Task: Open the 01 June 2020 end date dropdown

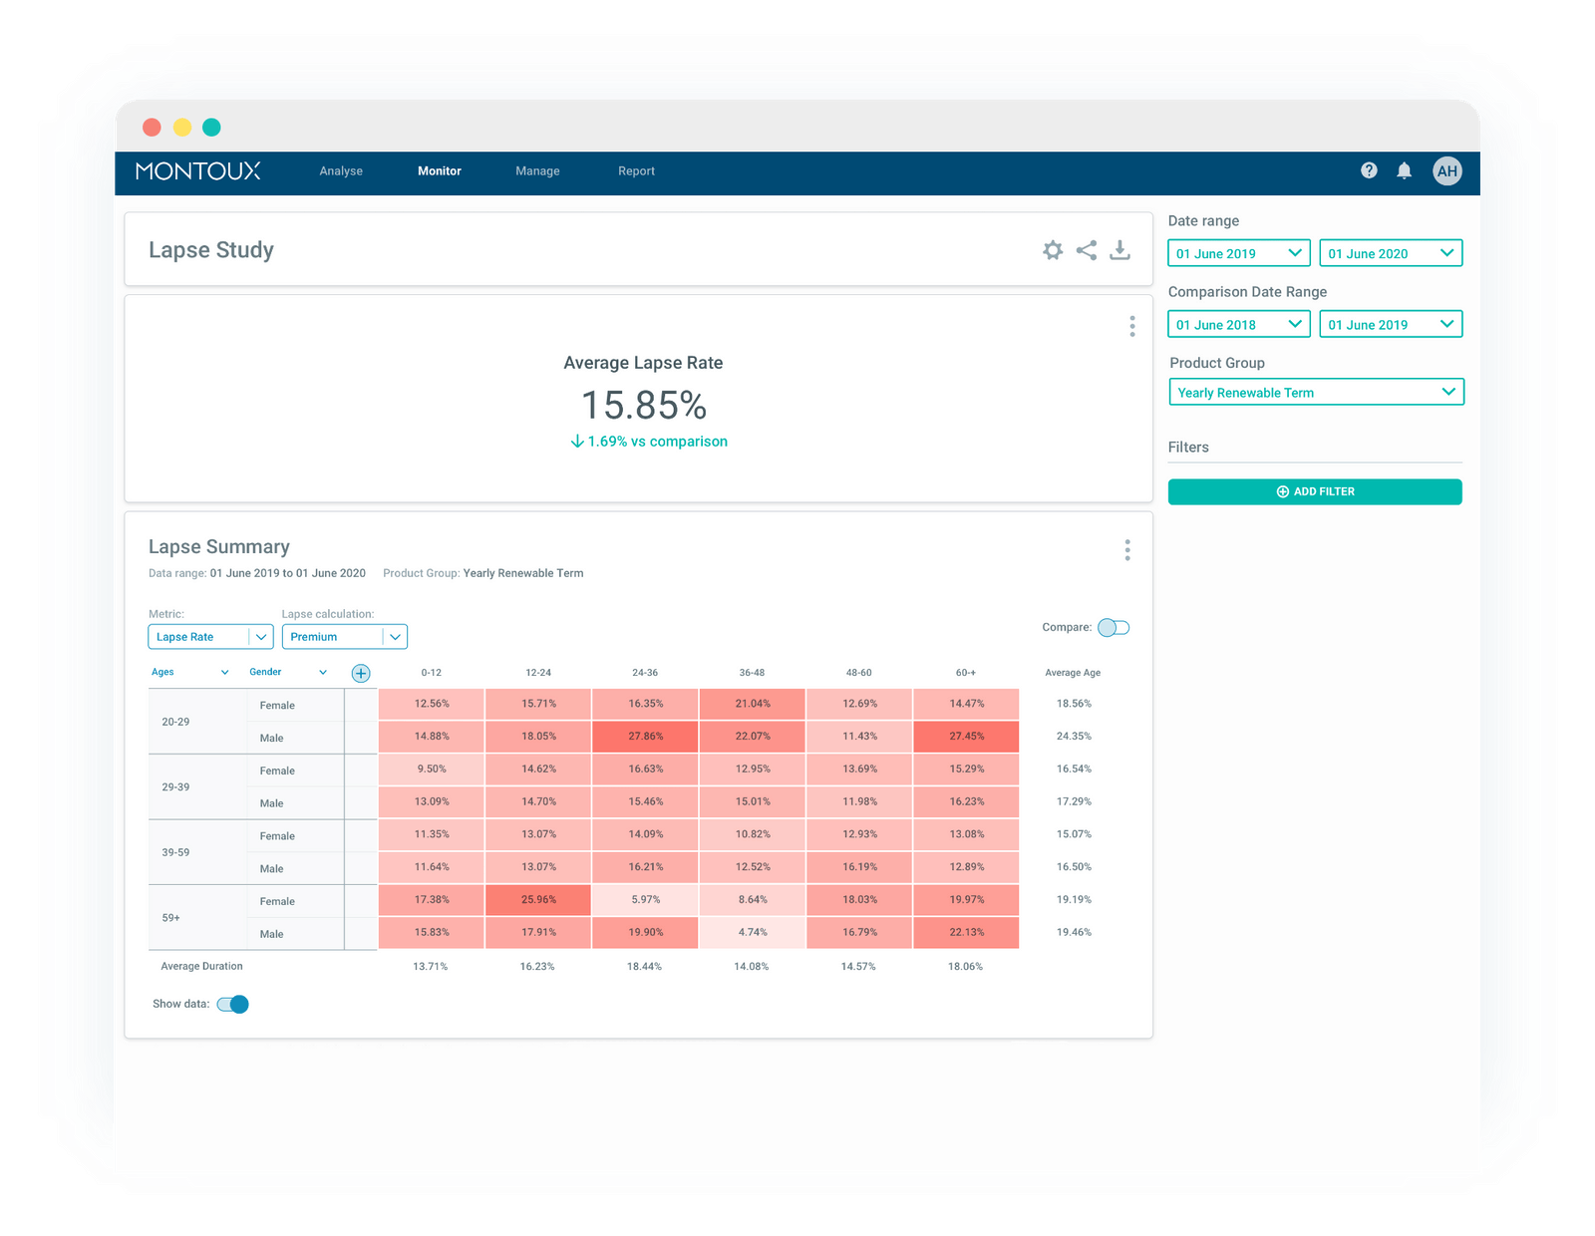Action: tap(1390, 253)
